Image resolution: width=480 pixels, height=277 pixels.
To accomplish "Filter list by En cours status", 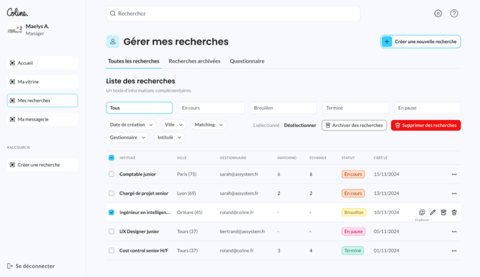I will click(x=211, y=108).
